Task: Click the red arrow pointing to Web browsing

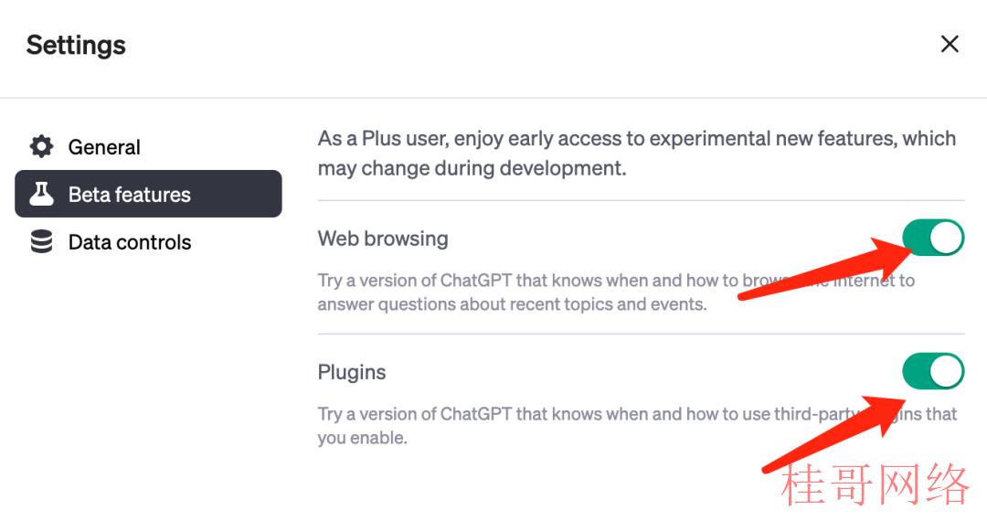Action: point(825,269)
